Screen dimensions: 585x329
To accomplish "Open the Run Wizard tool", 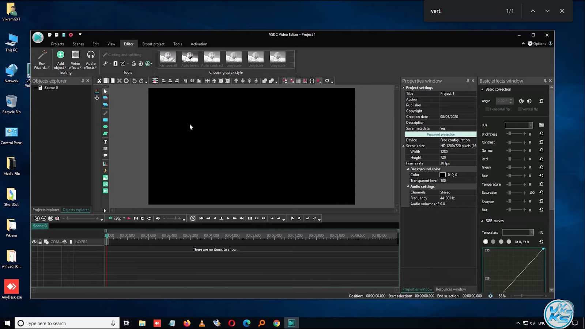I will 42,60.
